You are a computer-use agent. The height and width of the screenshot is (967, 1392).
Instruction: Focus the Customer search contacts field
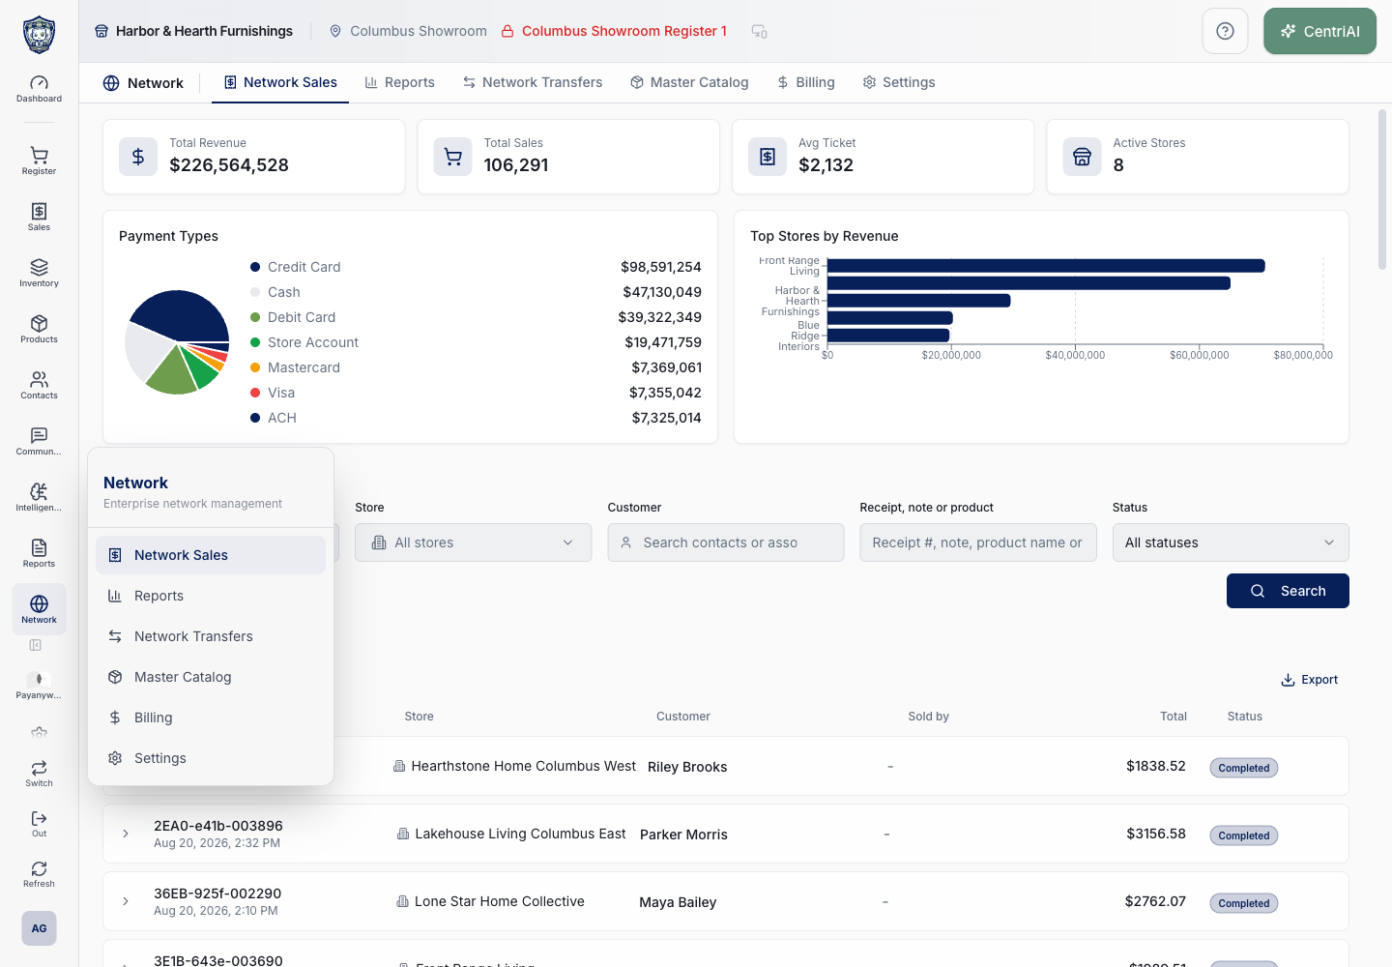[726, 542]
